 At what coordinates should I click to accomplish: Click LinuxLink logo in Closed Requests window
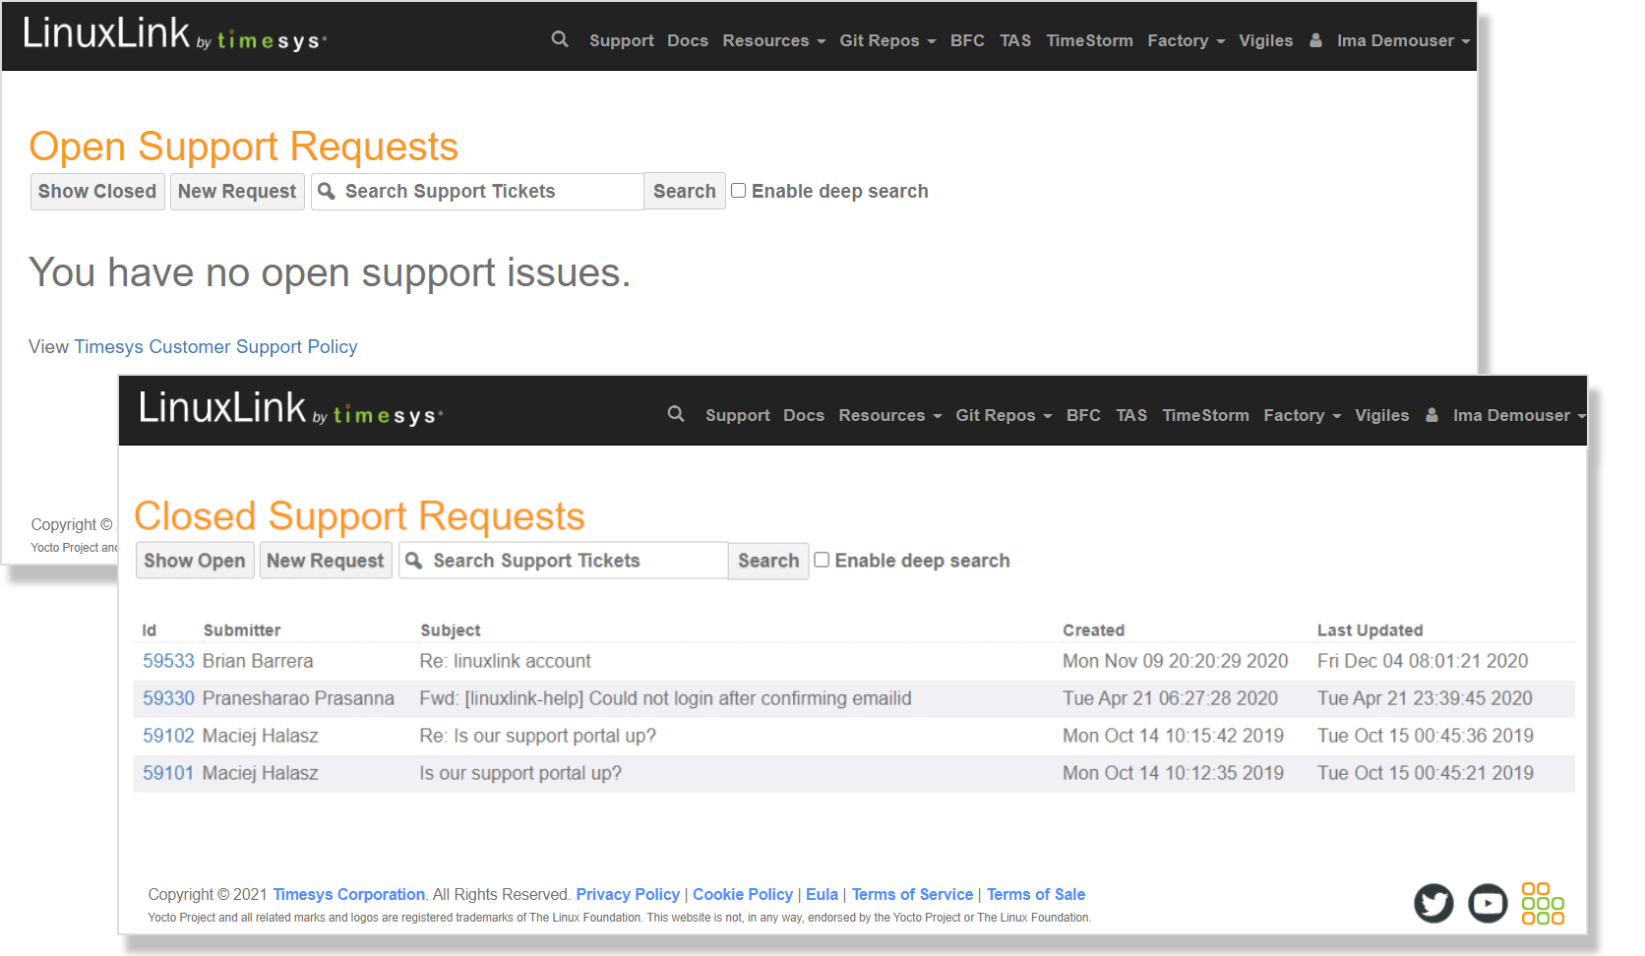(x=290, y=409)
